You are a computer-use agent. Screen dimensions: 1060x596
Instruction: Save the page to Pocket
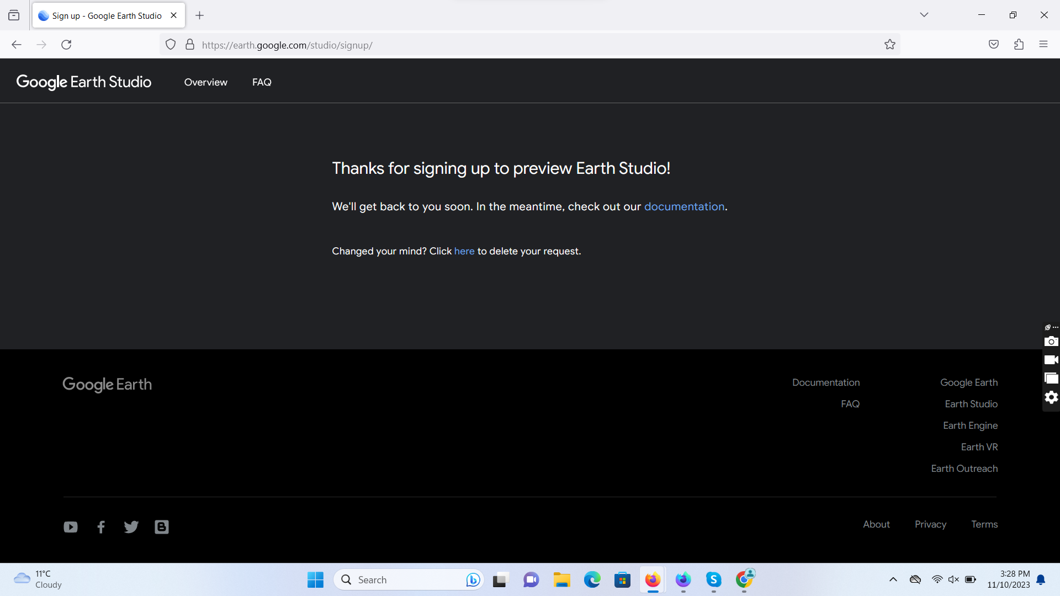coord(994,44)
